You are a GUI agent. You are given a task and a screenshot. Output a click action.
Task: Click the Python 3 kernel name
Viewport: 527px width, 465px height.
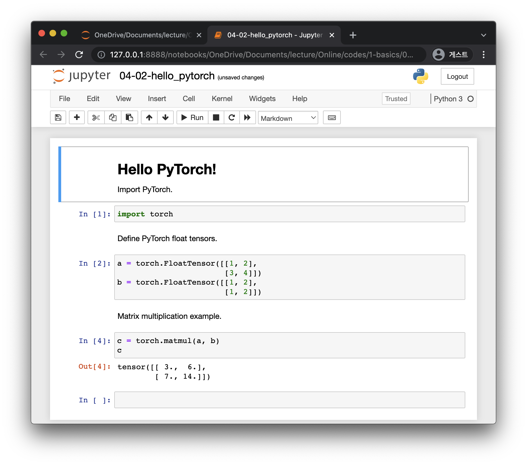448,99
